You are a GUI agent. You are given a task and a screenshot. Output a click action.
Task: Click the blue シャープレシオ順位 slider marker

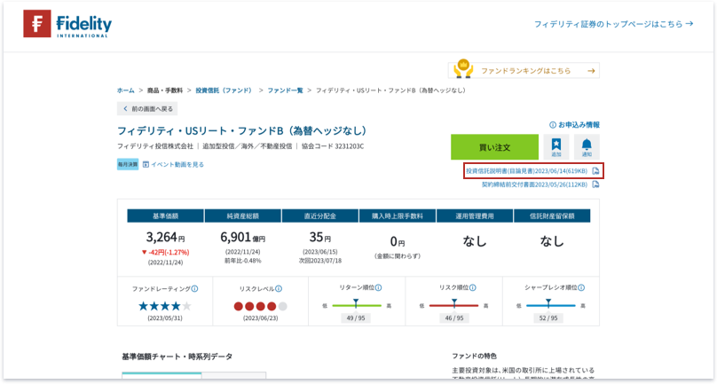pyautogui.click(x=548, y=303)
